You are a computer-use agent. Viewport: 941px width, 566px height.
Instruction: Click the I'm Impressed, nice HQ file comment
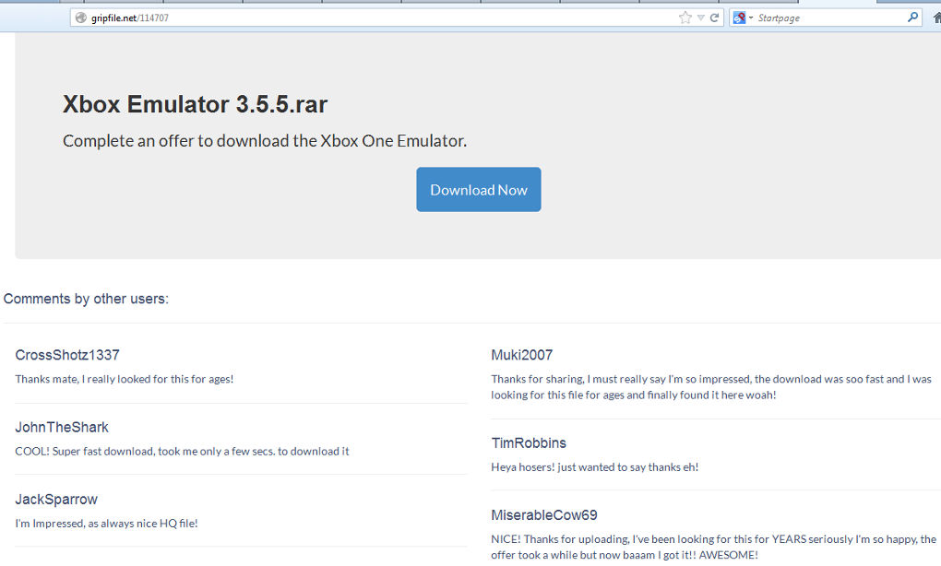[106, 523]
